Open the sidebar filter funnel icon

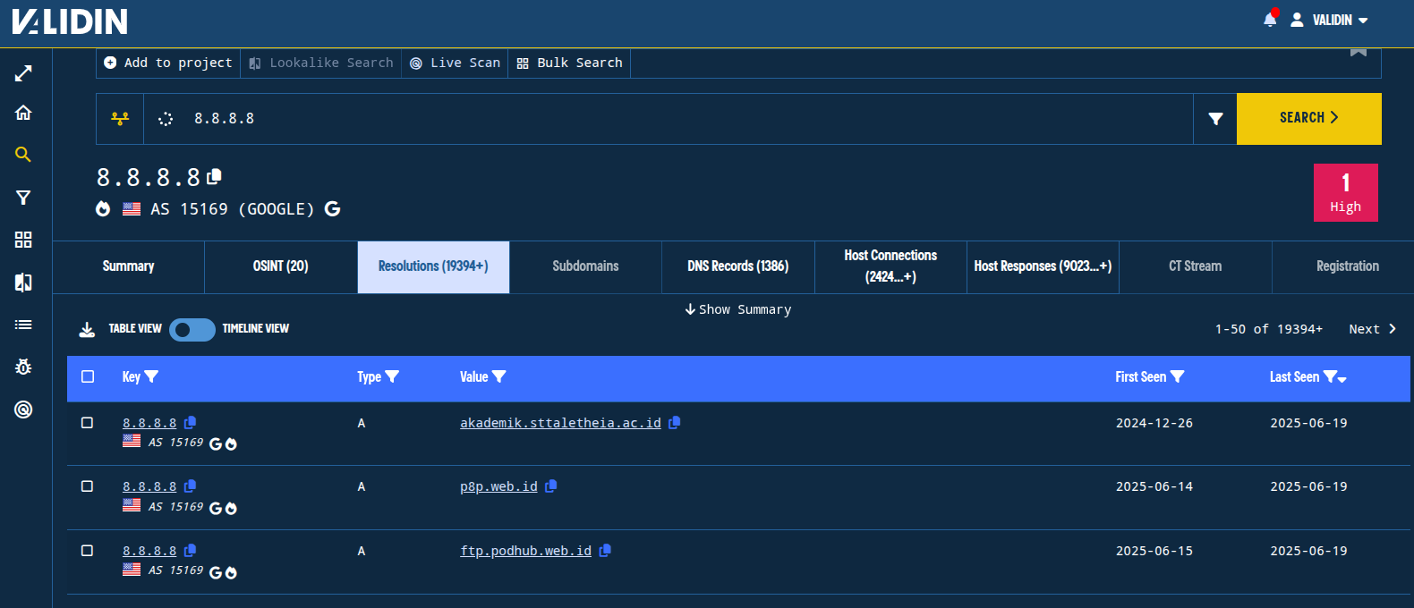[x=23, y=198]
